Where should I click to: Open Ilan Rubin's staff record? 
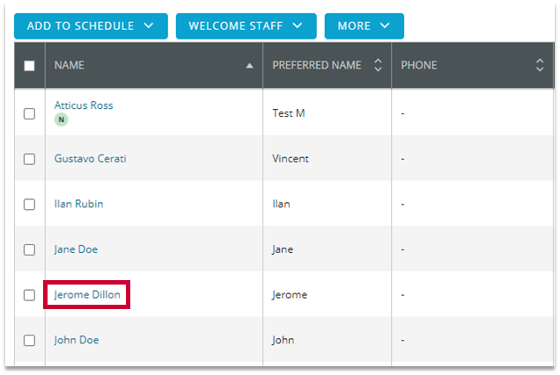[x=78, y=205]
